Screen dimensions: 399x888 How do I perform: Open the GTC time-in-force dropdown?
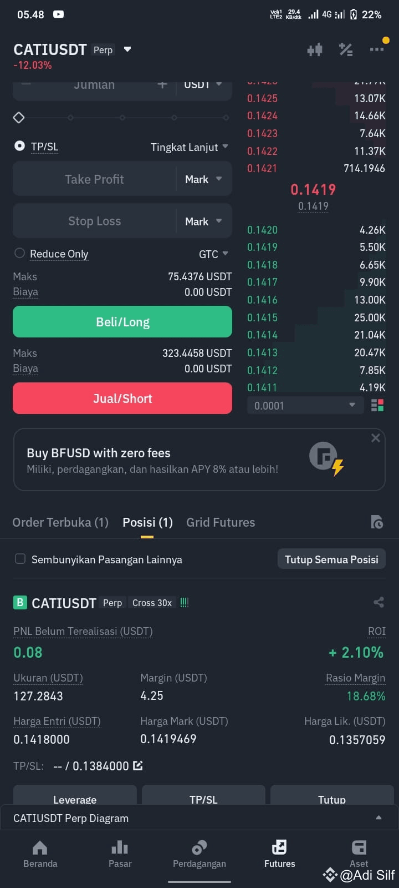tap(213, 254)
